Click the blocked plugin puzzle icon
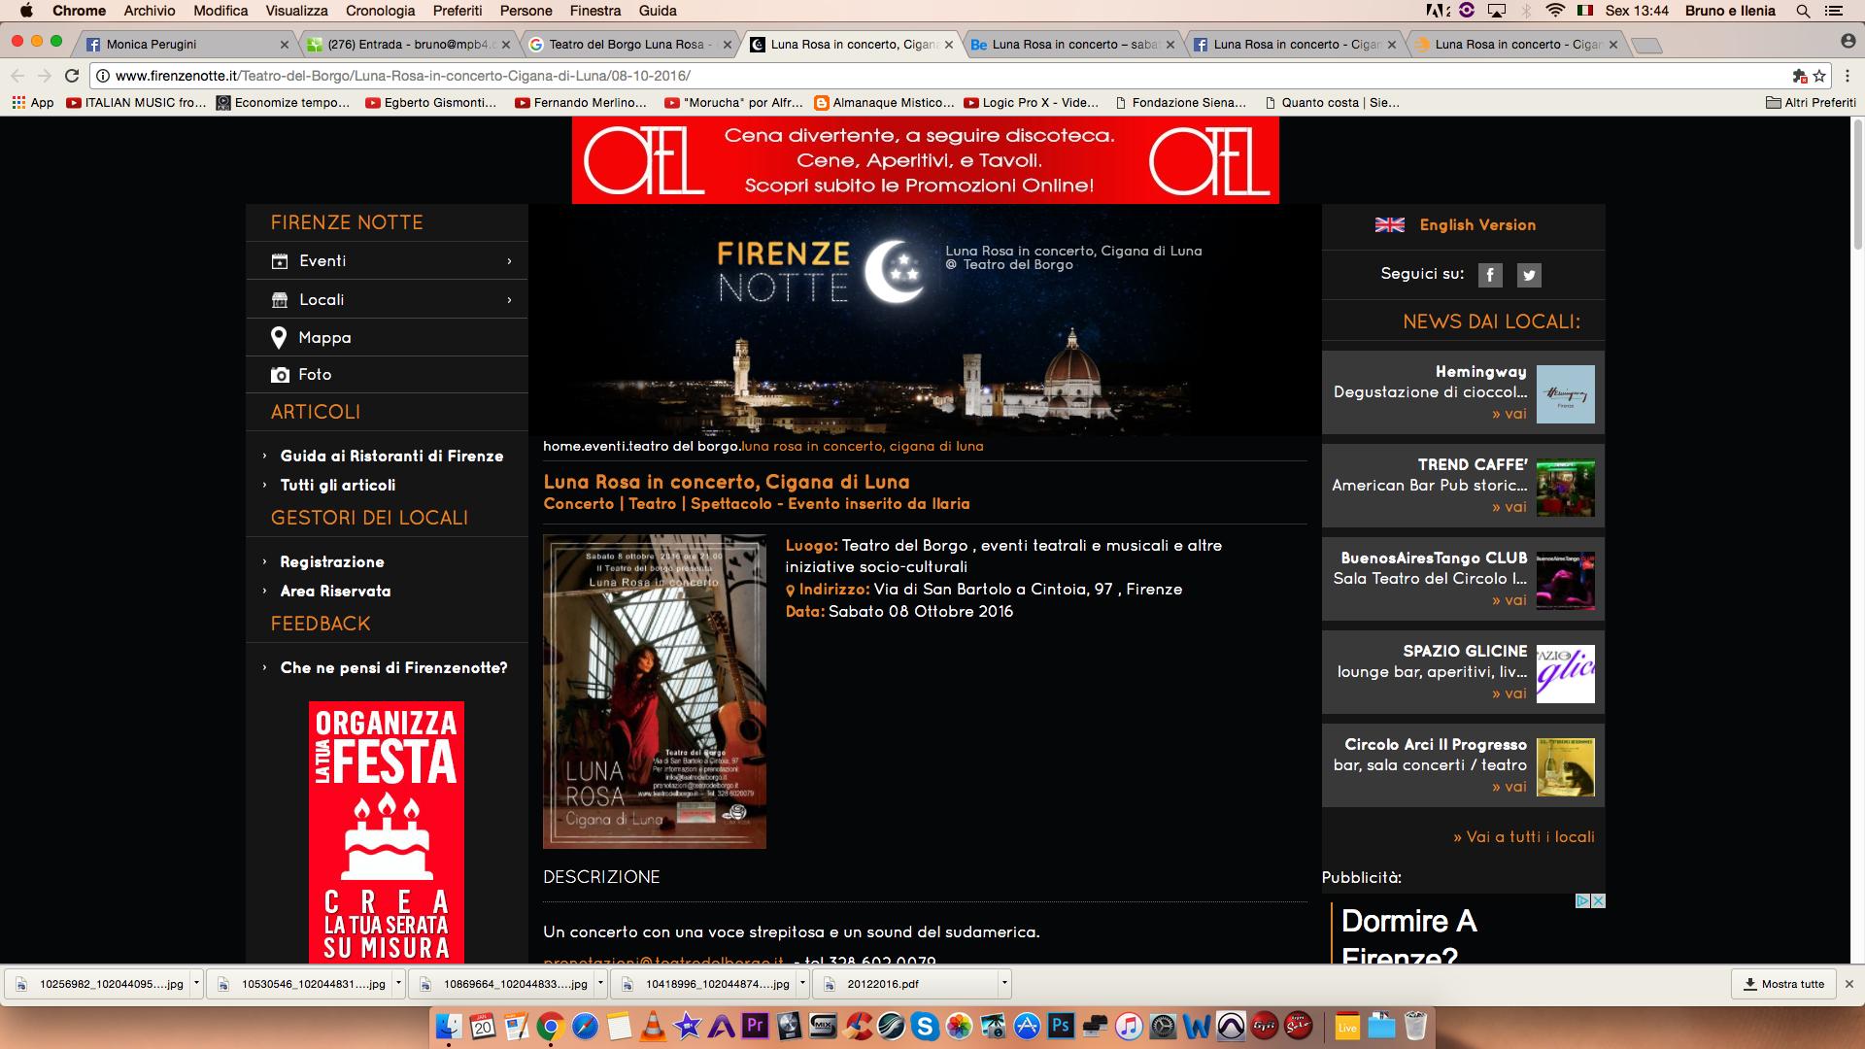 (1799, 76)
